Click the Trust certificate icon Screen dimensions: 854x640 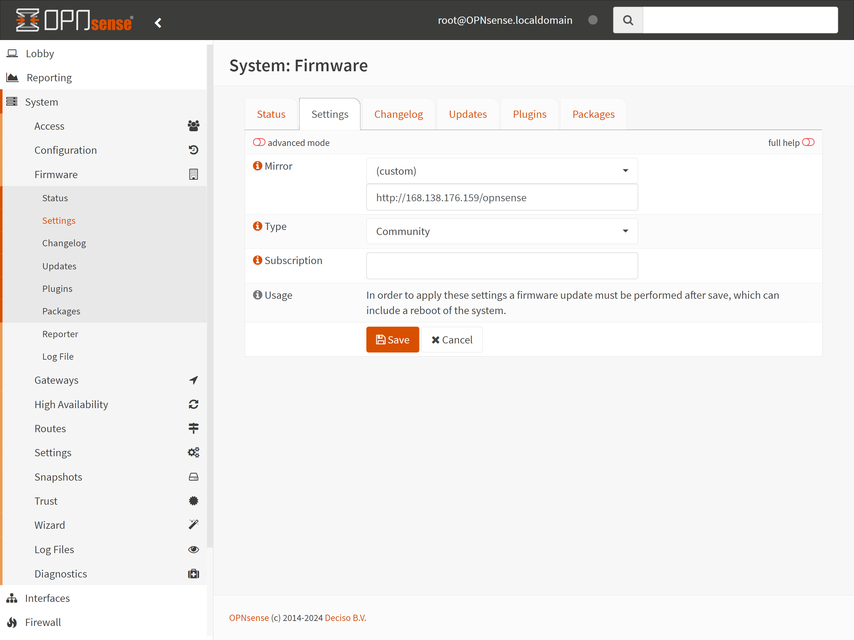click(x=193, y=501)
